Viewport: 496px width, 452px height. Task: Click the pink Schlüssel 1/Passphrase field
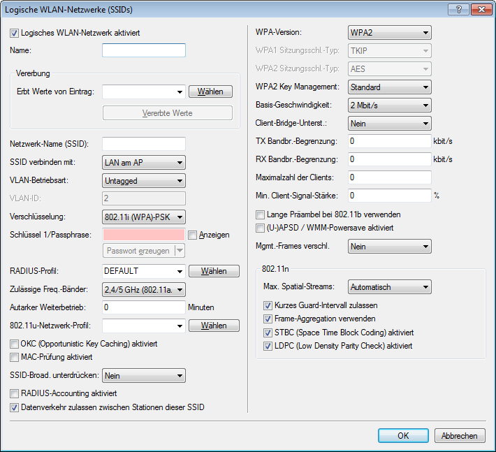click(x=143, y=235)
